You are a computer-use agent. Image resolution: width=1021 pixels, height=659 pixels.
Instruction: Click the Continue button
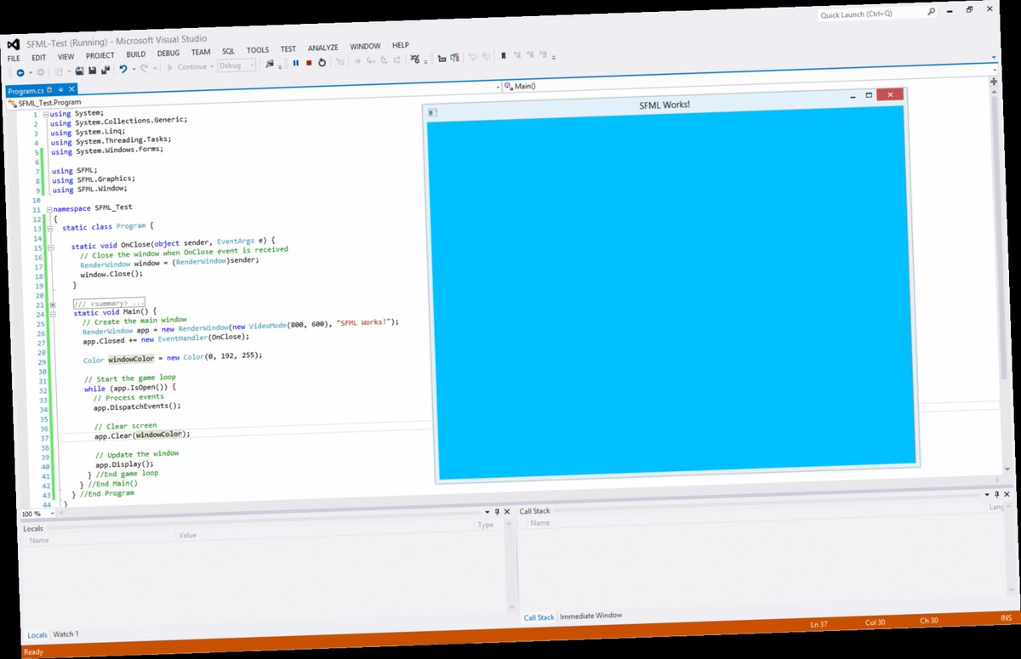[x=191, y=66]
